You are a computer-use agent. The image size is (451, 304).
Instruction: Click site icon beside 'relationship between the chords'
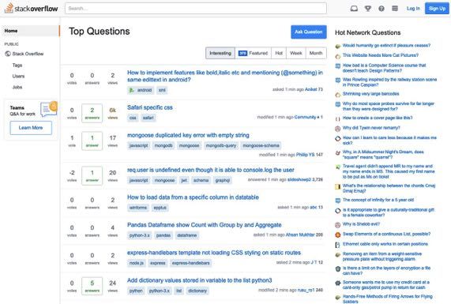coord(338,186)
